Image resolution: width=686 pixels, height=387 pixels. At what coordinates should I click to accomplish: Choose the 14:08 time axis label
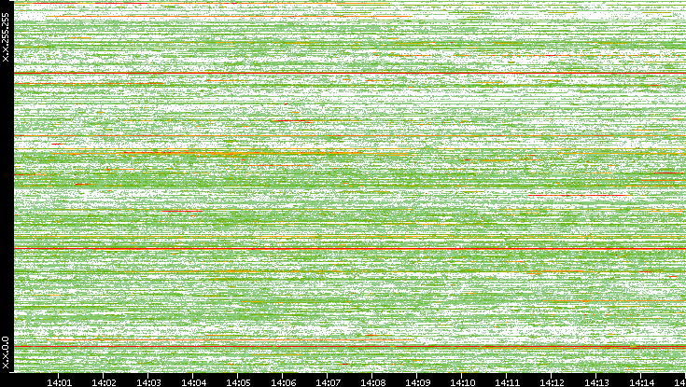coord(372,382)
